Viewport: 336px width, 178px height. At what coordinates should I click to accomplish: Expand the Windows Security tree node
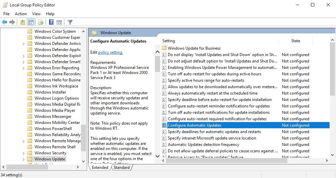click(x=23, y=153)
